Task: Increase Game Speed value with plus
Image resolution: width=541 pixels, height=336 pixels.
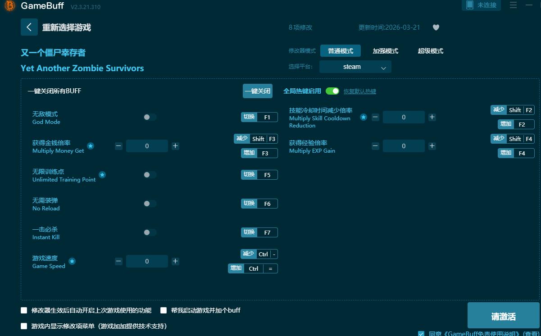Action: (x=176, y=261)
